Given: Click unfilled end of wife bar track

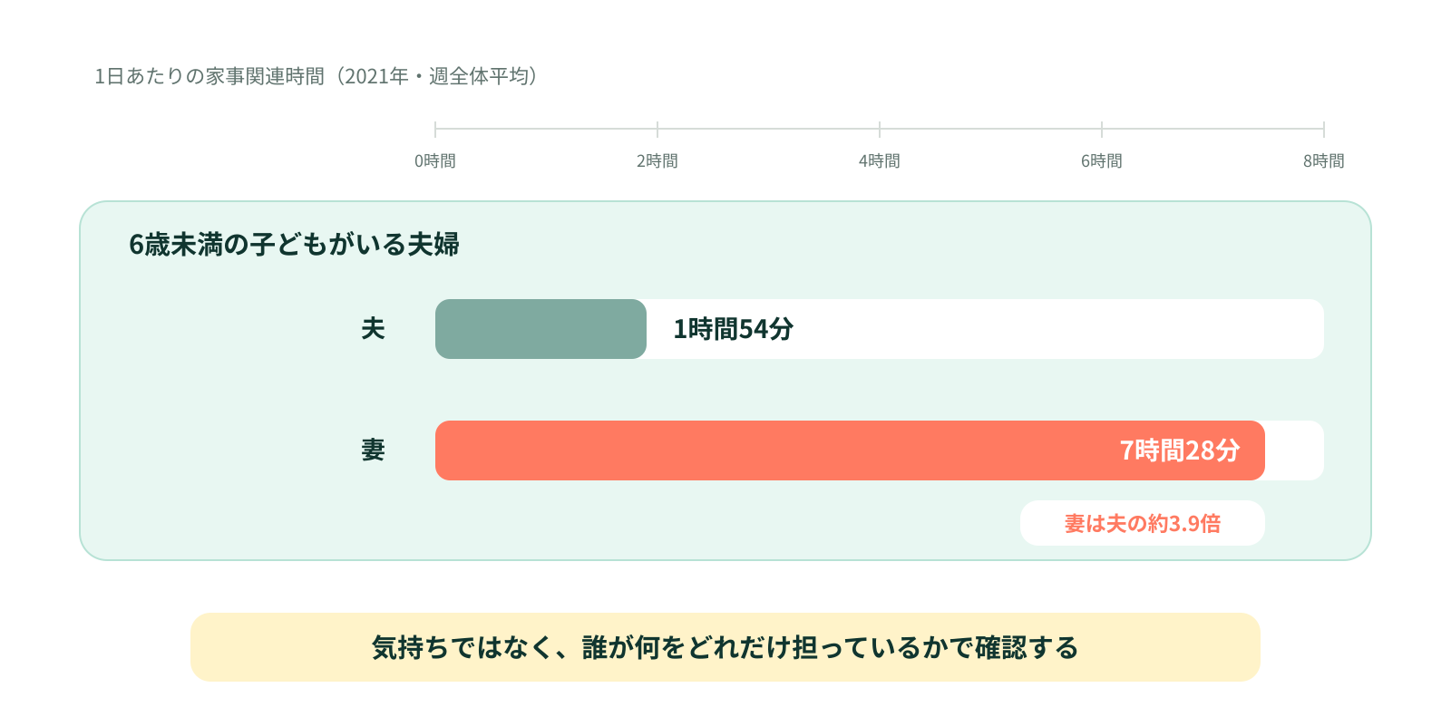Looking at the screenshot, I should tap(1295, 450).
